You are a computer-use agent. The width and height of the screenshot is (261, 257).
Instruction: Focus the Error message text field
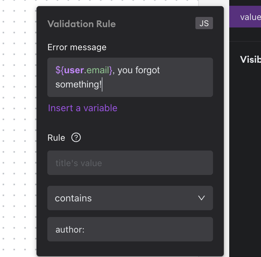point(130,77)
